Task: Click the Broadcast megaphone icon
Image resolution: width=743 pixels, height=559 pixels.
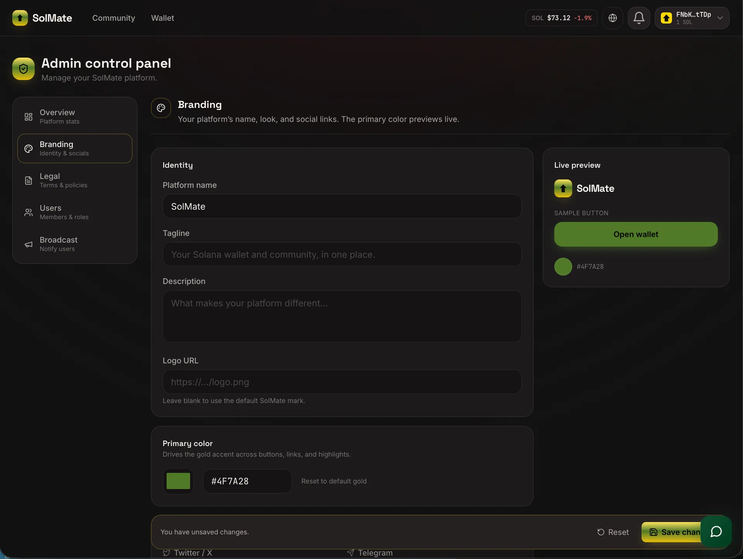Action: [x=28, y=244]
